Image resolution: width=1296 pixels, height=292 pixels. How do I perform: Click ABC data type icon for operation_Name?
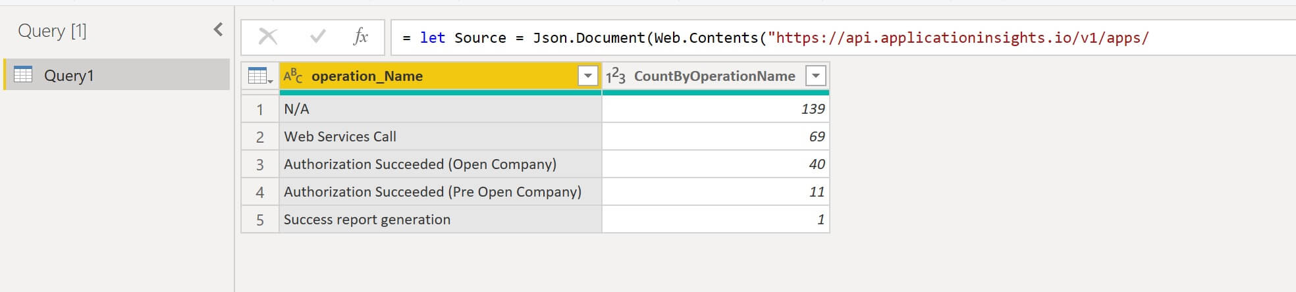click(x=293, y=76)
